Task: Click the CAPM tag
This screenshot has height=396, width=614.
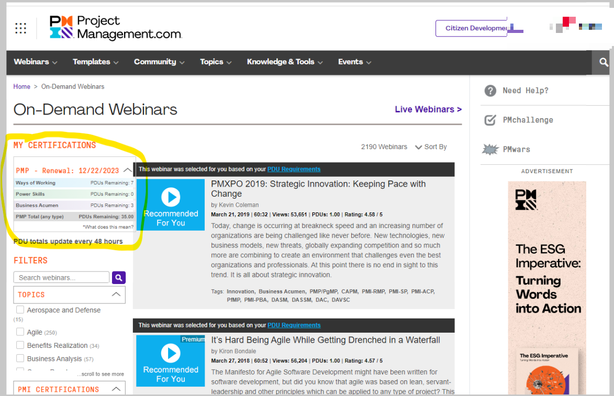Action: tap(349, 291)
